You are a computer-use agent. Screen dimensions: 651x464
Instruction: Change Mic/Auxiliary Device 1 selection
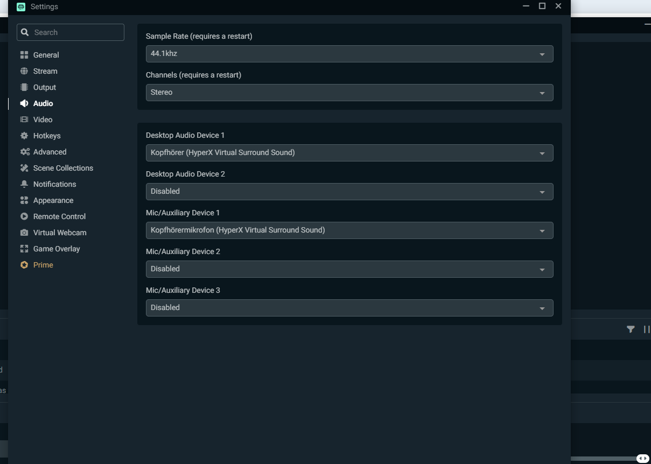pos(349,230)
